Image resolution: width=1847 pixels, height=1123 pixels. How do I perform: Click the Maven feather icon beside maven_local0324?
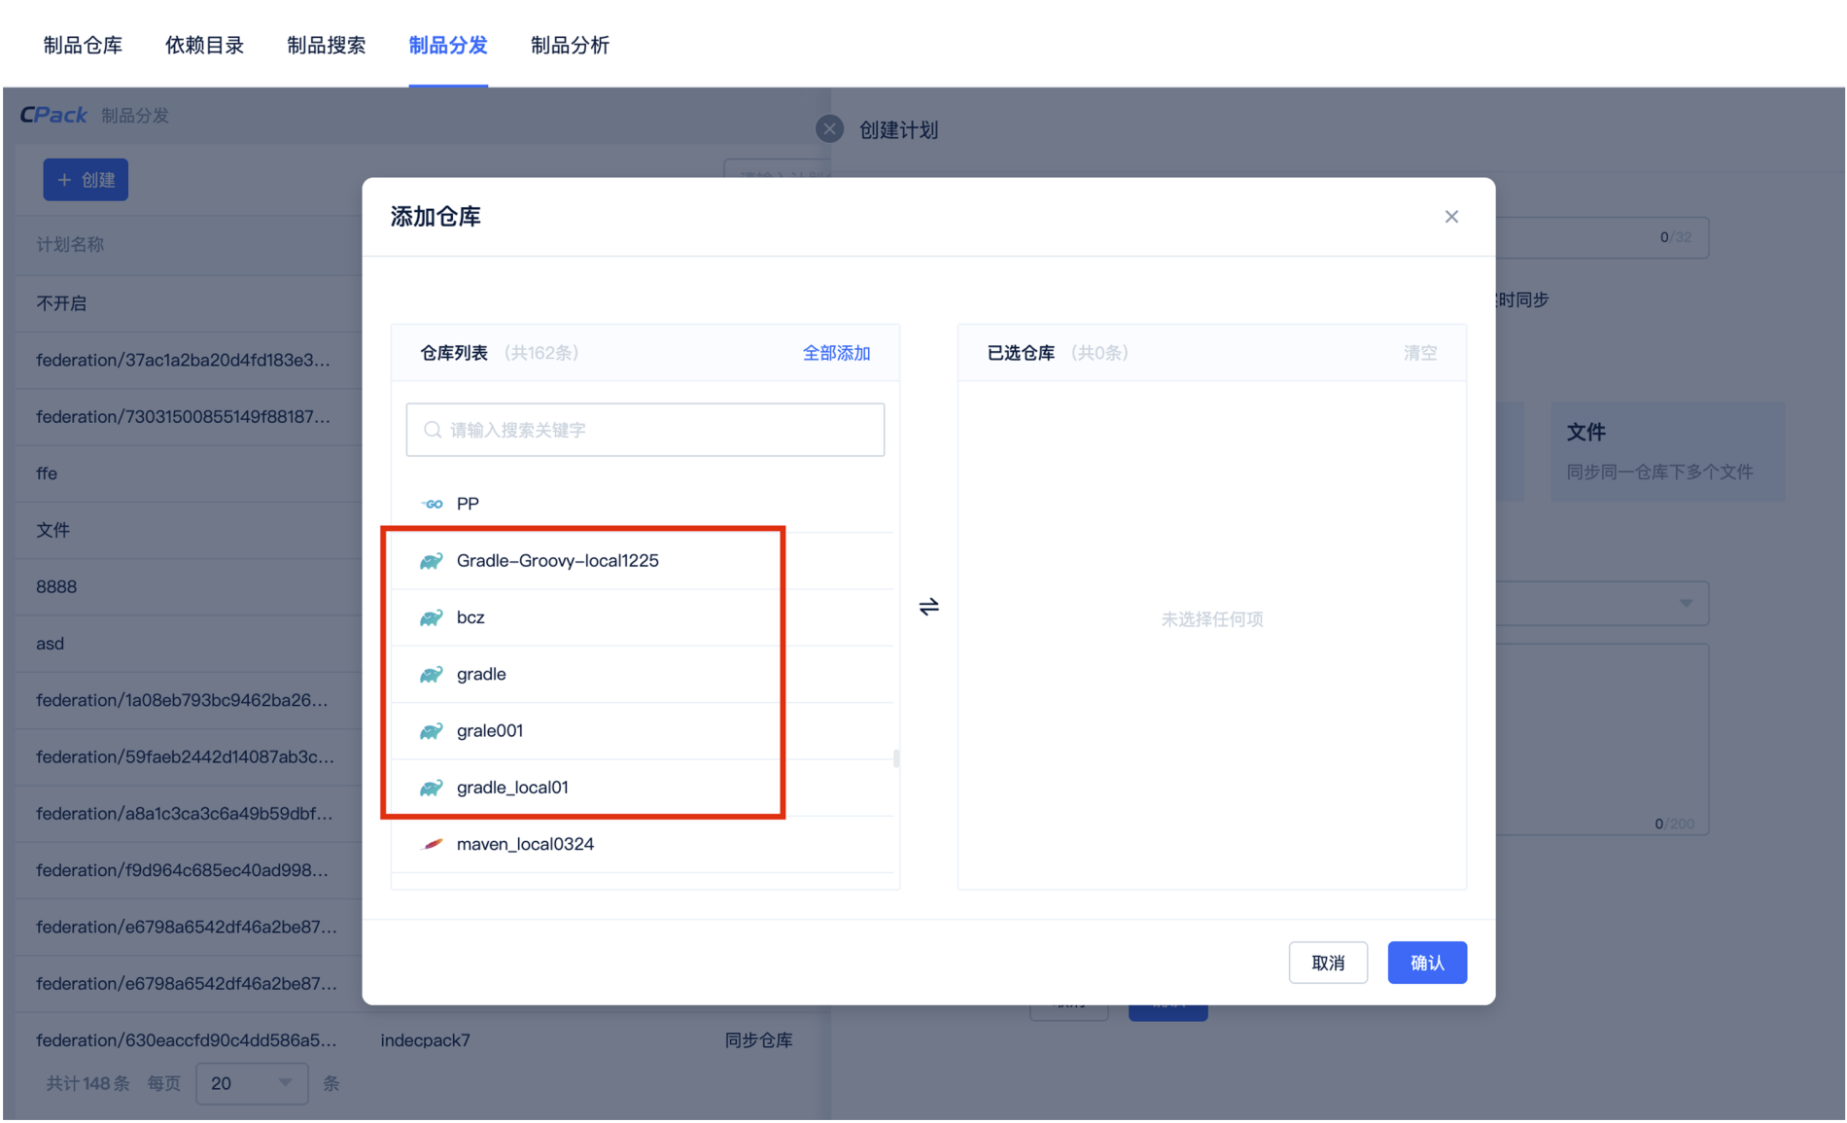tap(432, 844)
